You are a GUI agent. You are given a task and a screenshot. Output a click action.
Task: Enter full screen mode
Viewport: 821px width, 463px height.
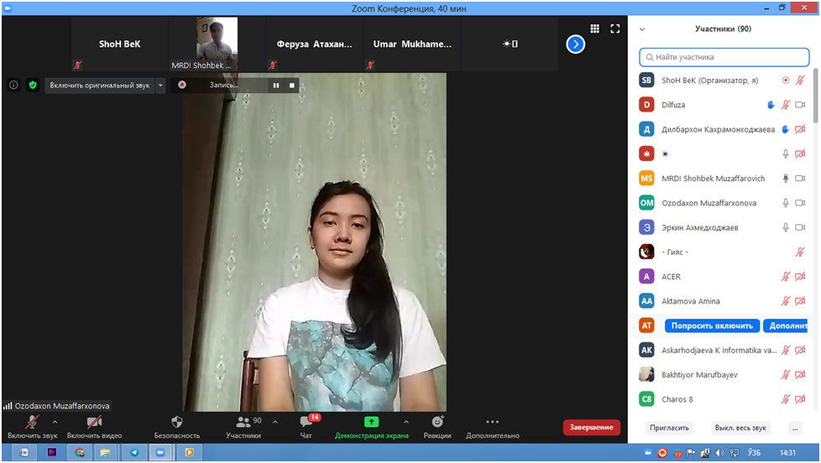615,29
